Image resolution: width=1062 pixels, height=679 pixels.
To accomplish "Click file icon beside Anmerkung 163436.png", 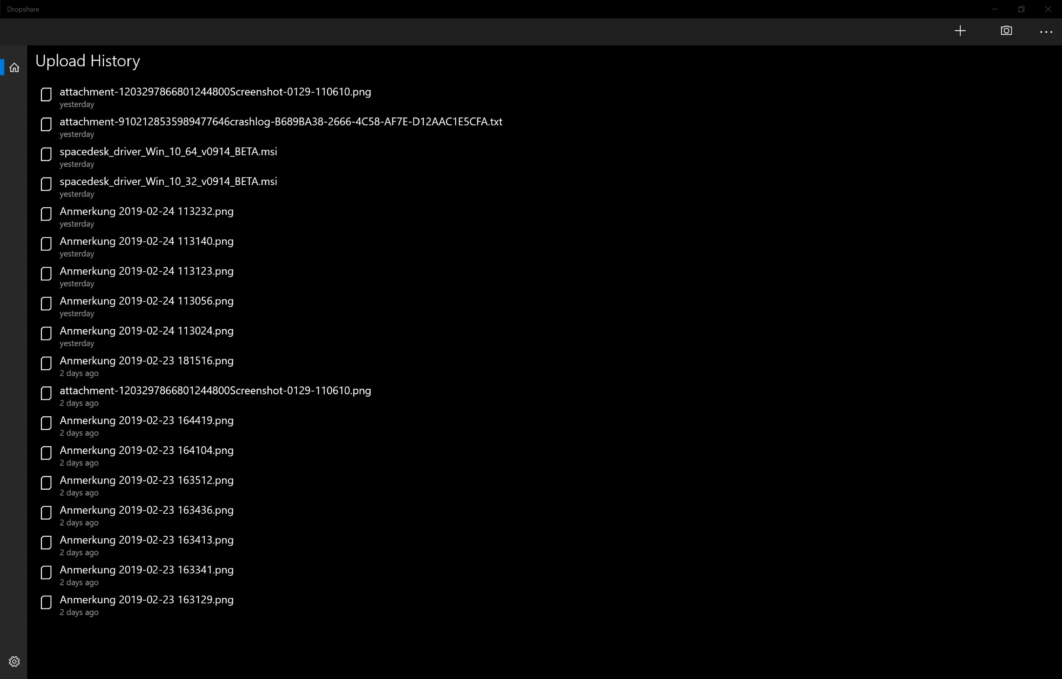I will coord(46,513).
